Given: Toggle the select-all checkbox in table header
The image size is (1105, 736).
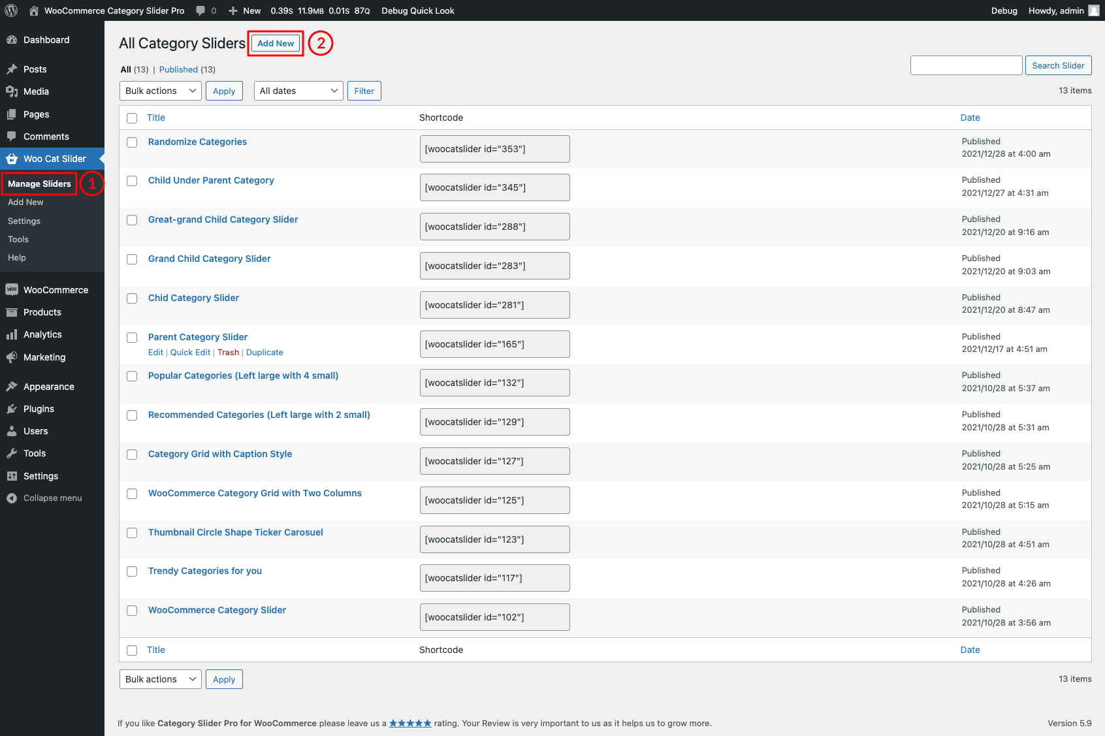Looking at the screenshot, I should pos(132,118).
